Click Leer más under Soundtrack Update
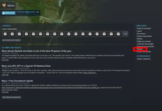 5,92
